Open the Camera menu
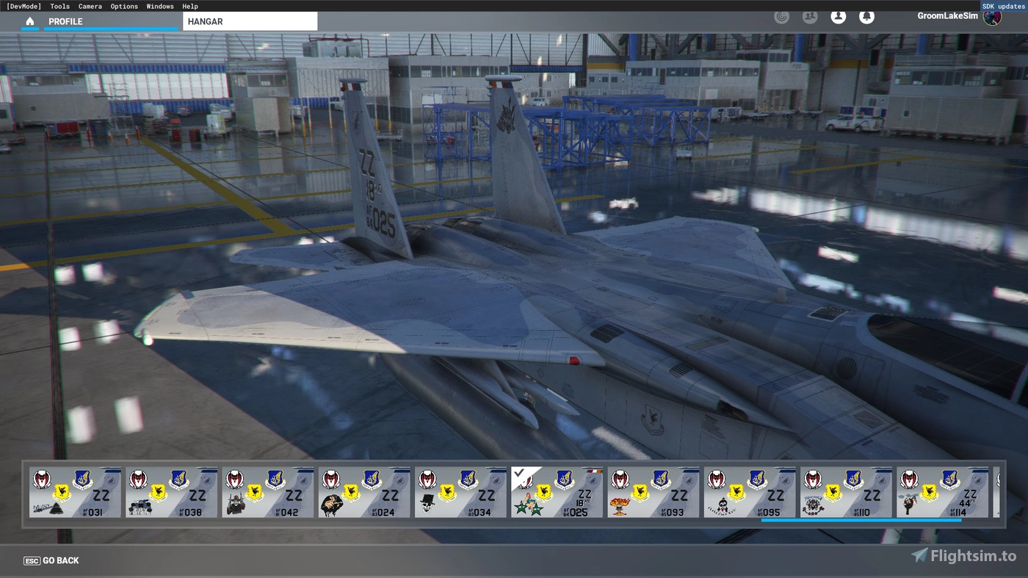This screenshot has width=1028, height=578. (x=90, y=6)
